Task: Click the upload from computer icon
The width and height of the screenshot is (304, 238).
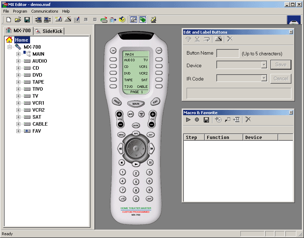Action: click(x=47, y=20)
